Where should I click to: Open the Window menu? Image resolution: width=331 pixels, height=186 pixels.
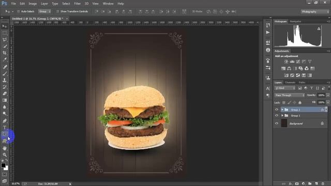point(108,4)
